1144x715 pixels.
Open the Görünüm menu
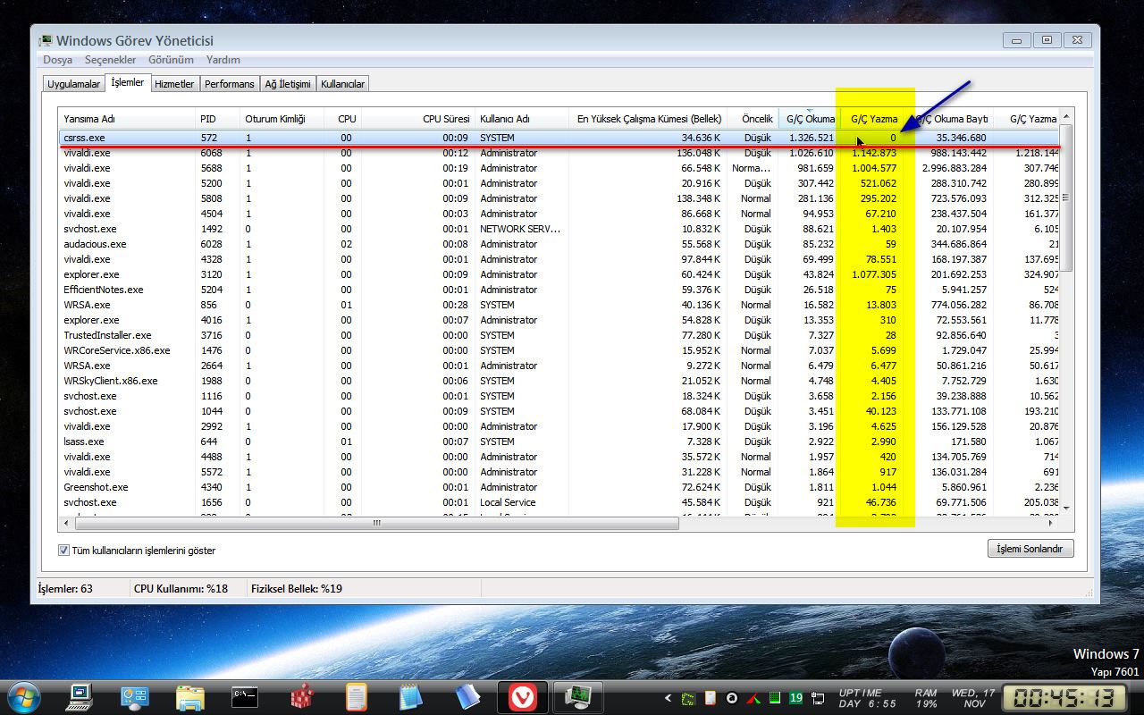[x=171, y=60]
